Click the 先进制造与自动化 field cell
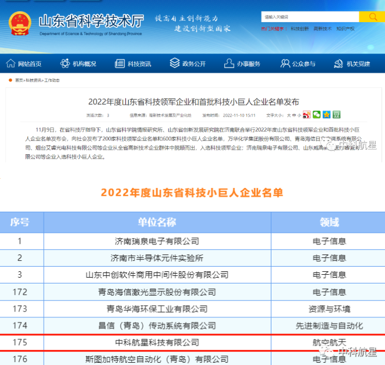The height and width of the screenshot is (365, 385). (x=329, y=326)
